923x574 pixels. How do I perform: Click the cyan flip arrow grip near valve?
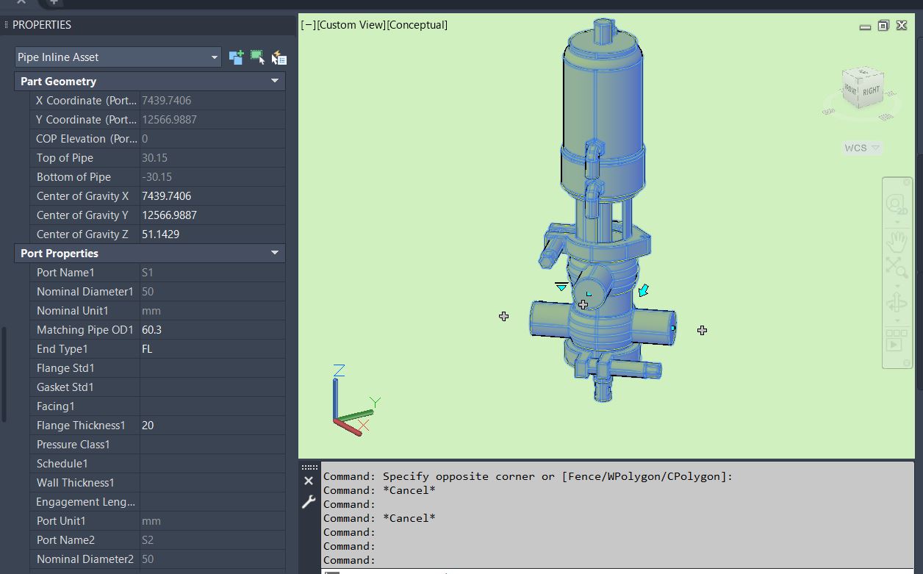tap(644, 291)
